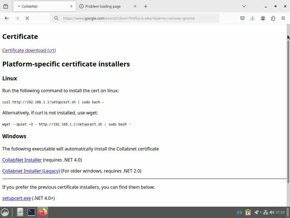The image size is (290, 218).
Task: Open the CollabNet Installer link
Action: 22,160
